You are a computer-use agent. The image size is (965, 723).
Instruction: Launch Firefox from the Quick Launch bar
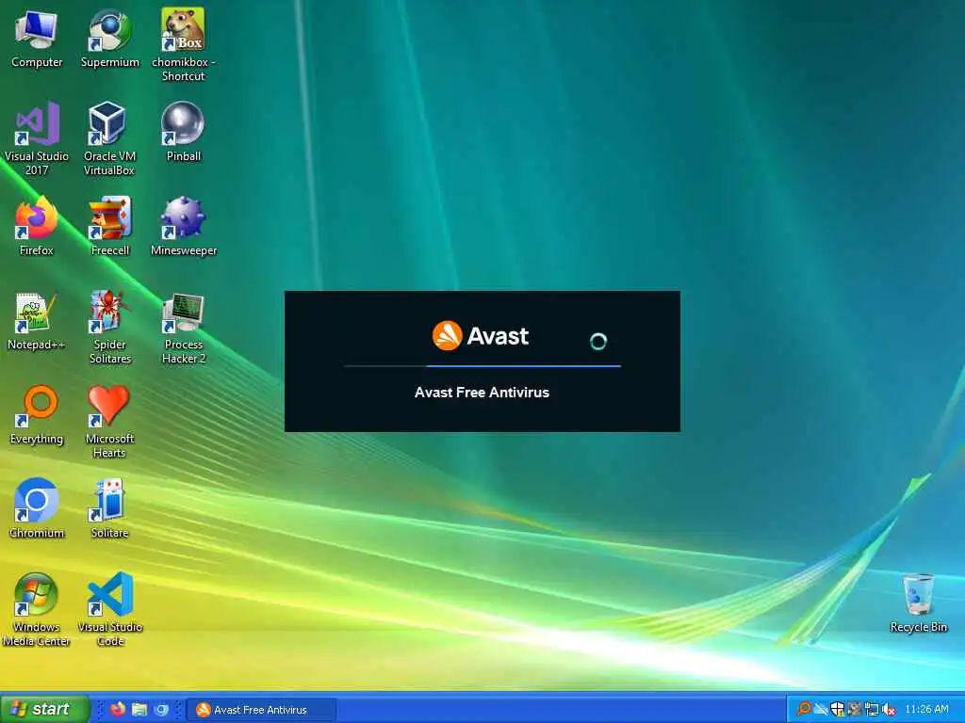click(118, 710)
